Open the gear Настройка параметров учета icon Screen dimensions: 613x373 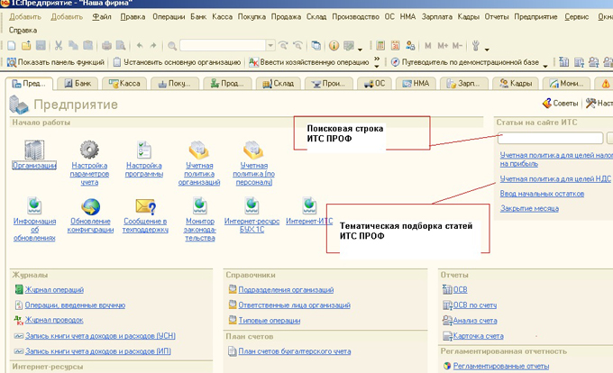[89, 150]
